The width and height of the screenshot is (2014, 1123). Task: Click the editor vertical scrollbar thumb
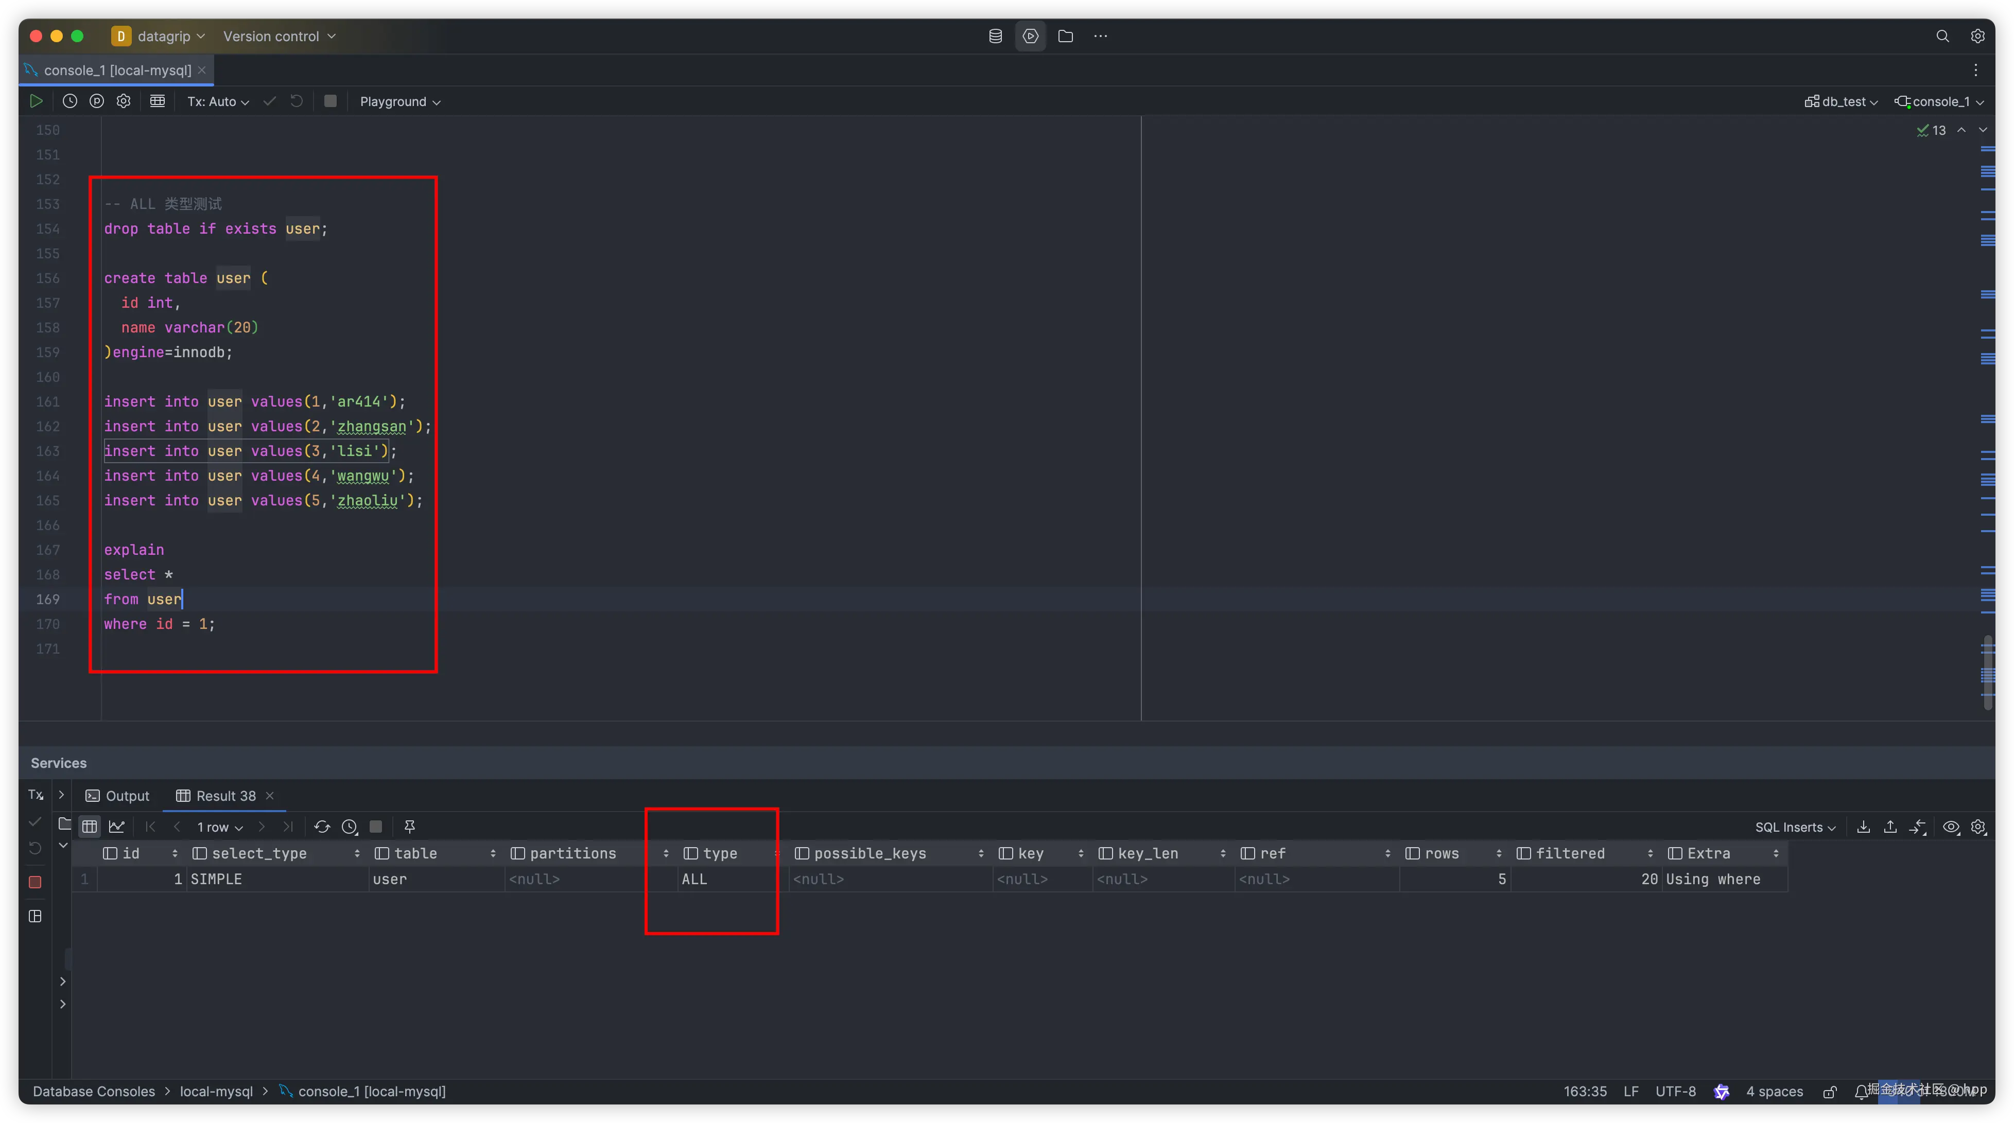1987,672
